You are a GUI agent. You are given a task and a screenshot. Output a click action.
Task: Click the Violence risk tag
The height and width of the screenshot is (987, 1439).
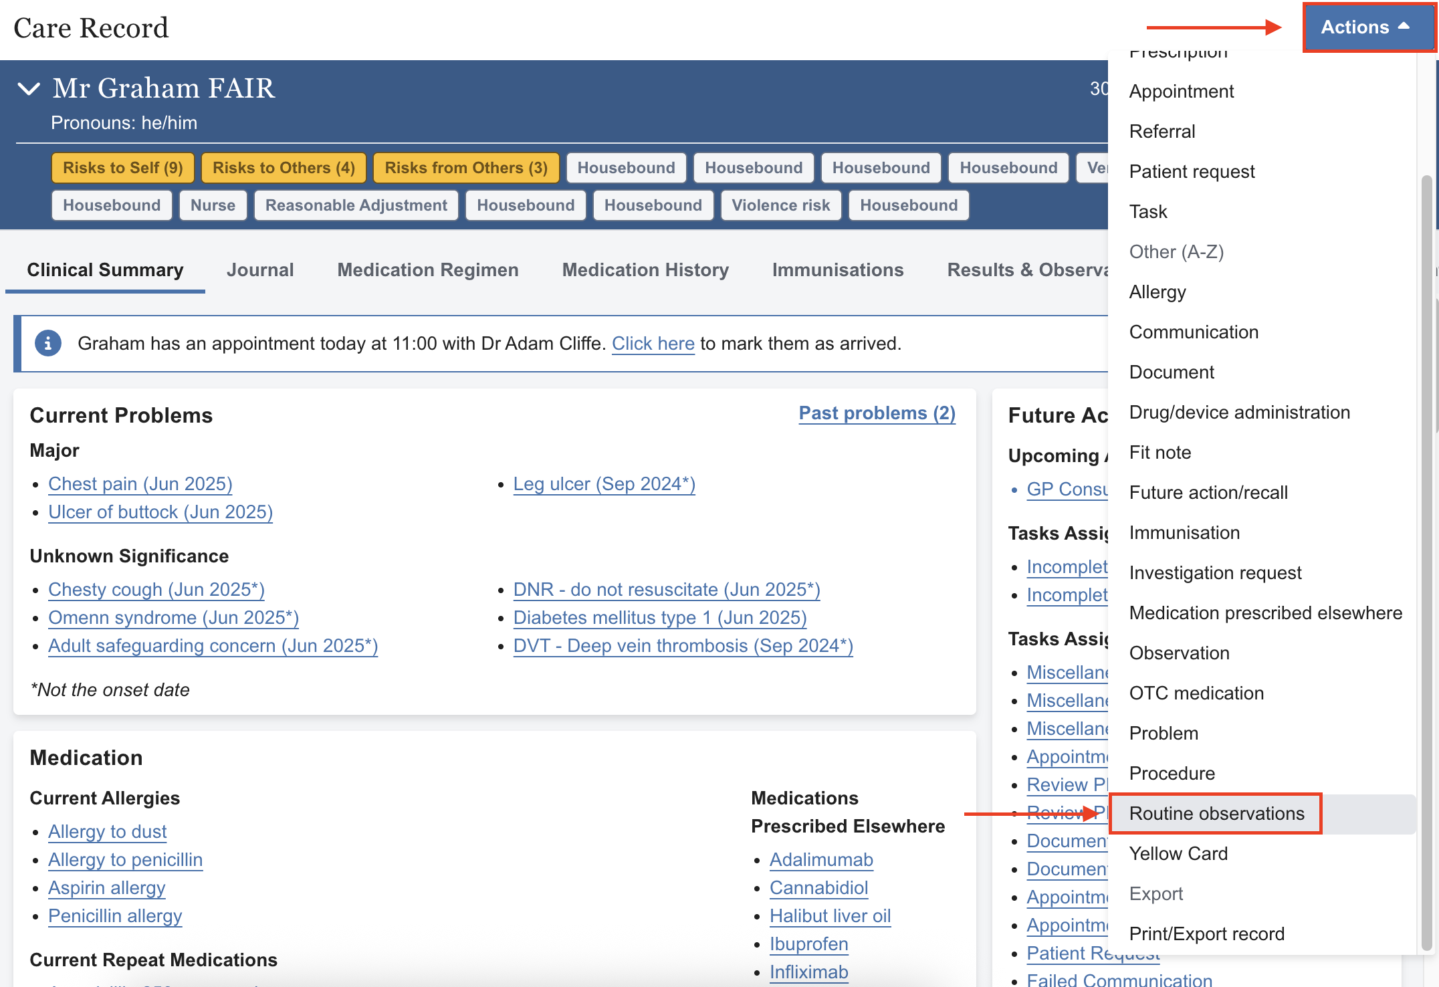[780, 205]
